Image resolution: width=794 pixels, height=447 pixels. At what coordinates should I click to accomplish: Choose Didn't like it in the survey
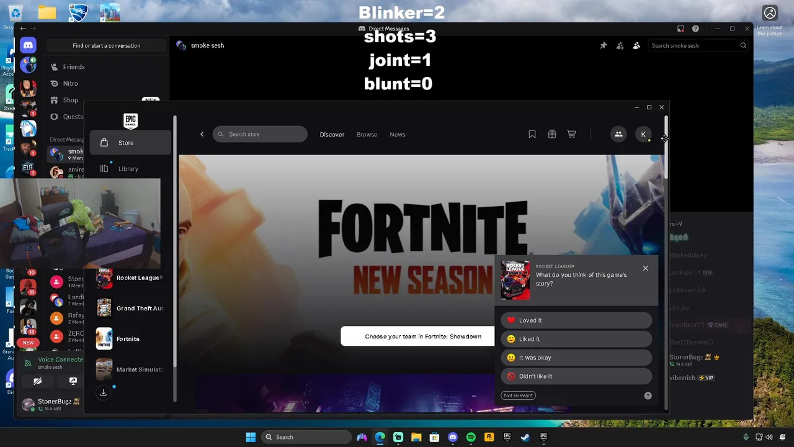click(576, 376)
